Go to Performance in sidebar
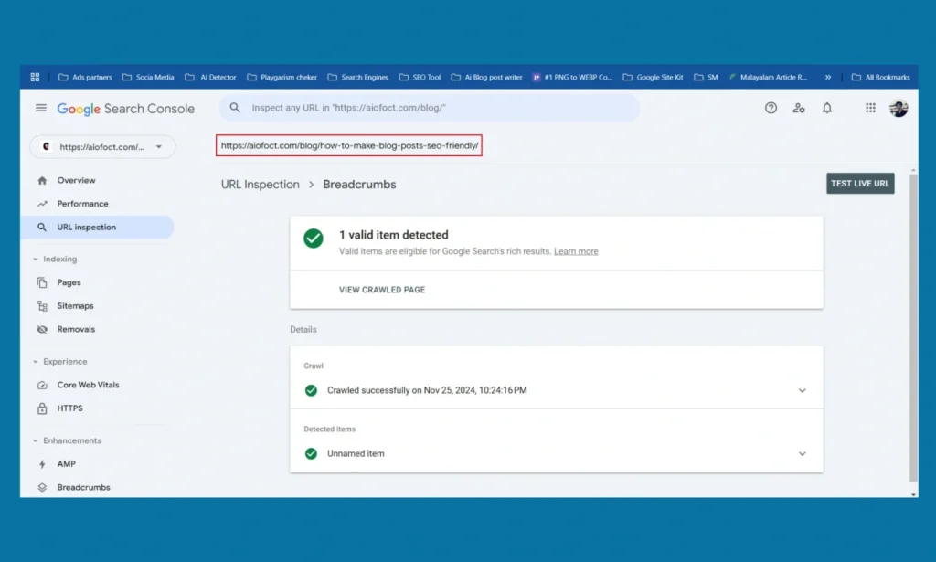 click(x=82, y=204)
